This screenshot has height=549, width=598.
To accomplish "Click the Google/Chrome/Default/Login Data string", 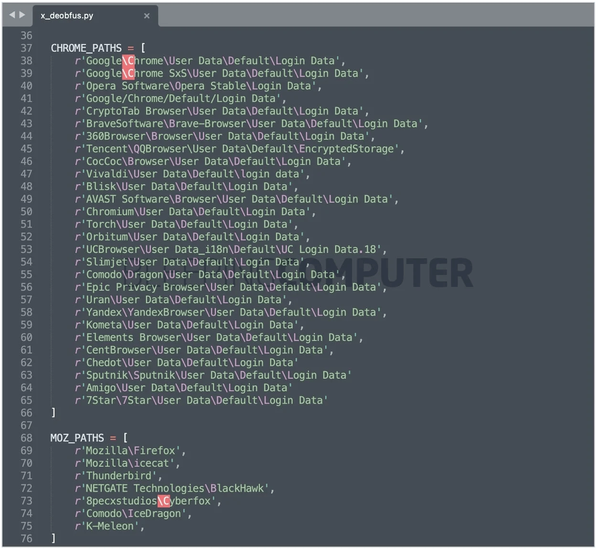I will point(178,99).
